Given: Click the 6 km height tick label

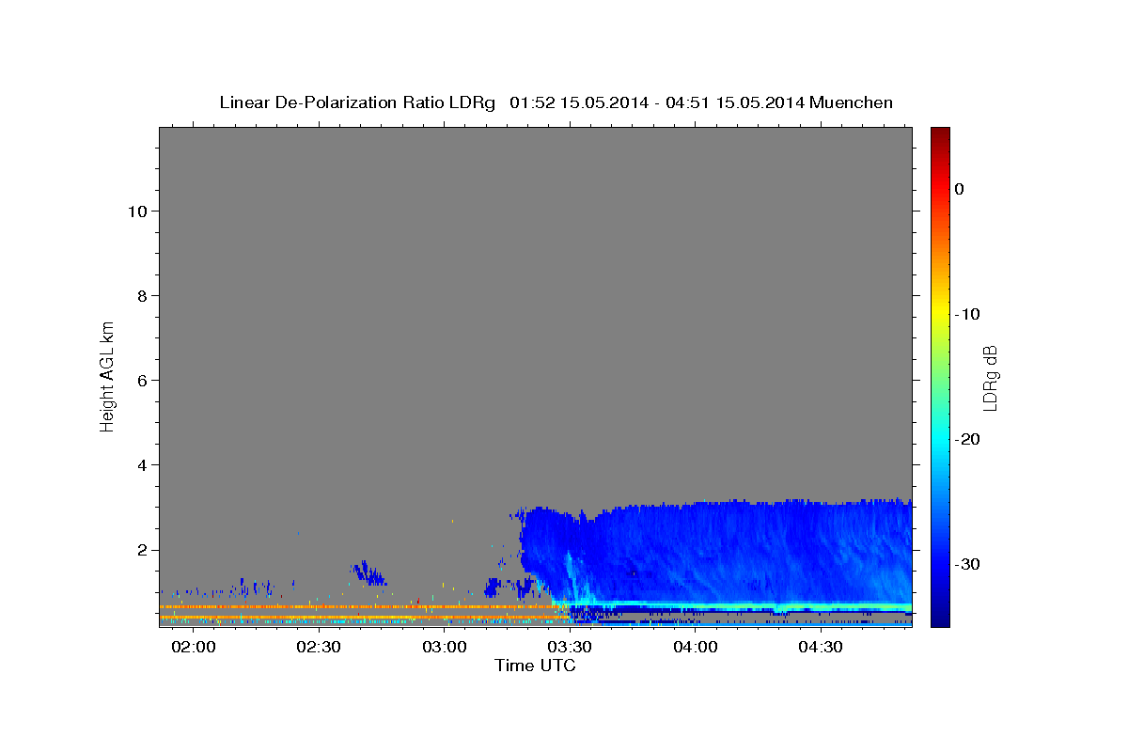Looking at the screenshot, I should coord(141,381).
